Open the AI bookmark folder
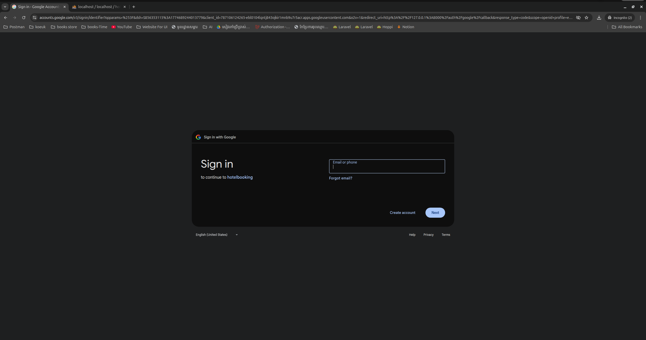The width and height of the screenshot is (646, 340). tap(208, 27)
